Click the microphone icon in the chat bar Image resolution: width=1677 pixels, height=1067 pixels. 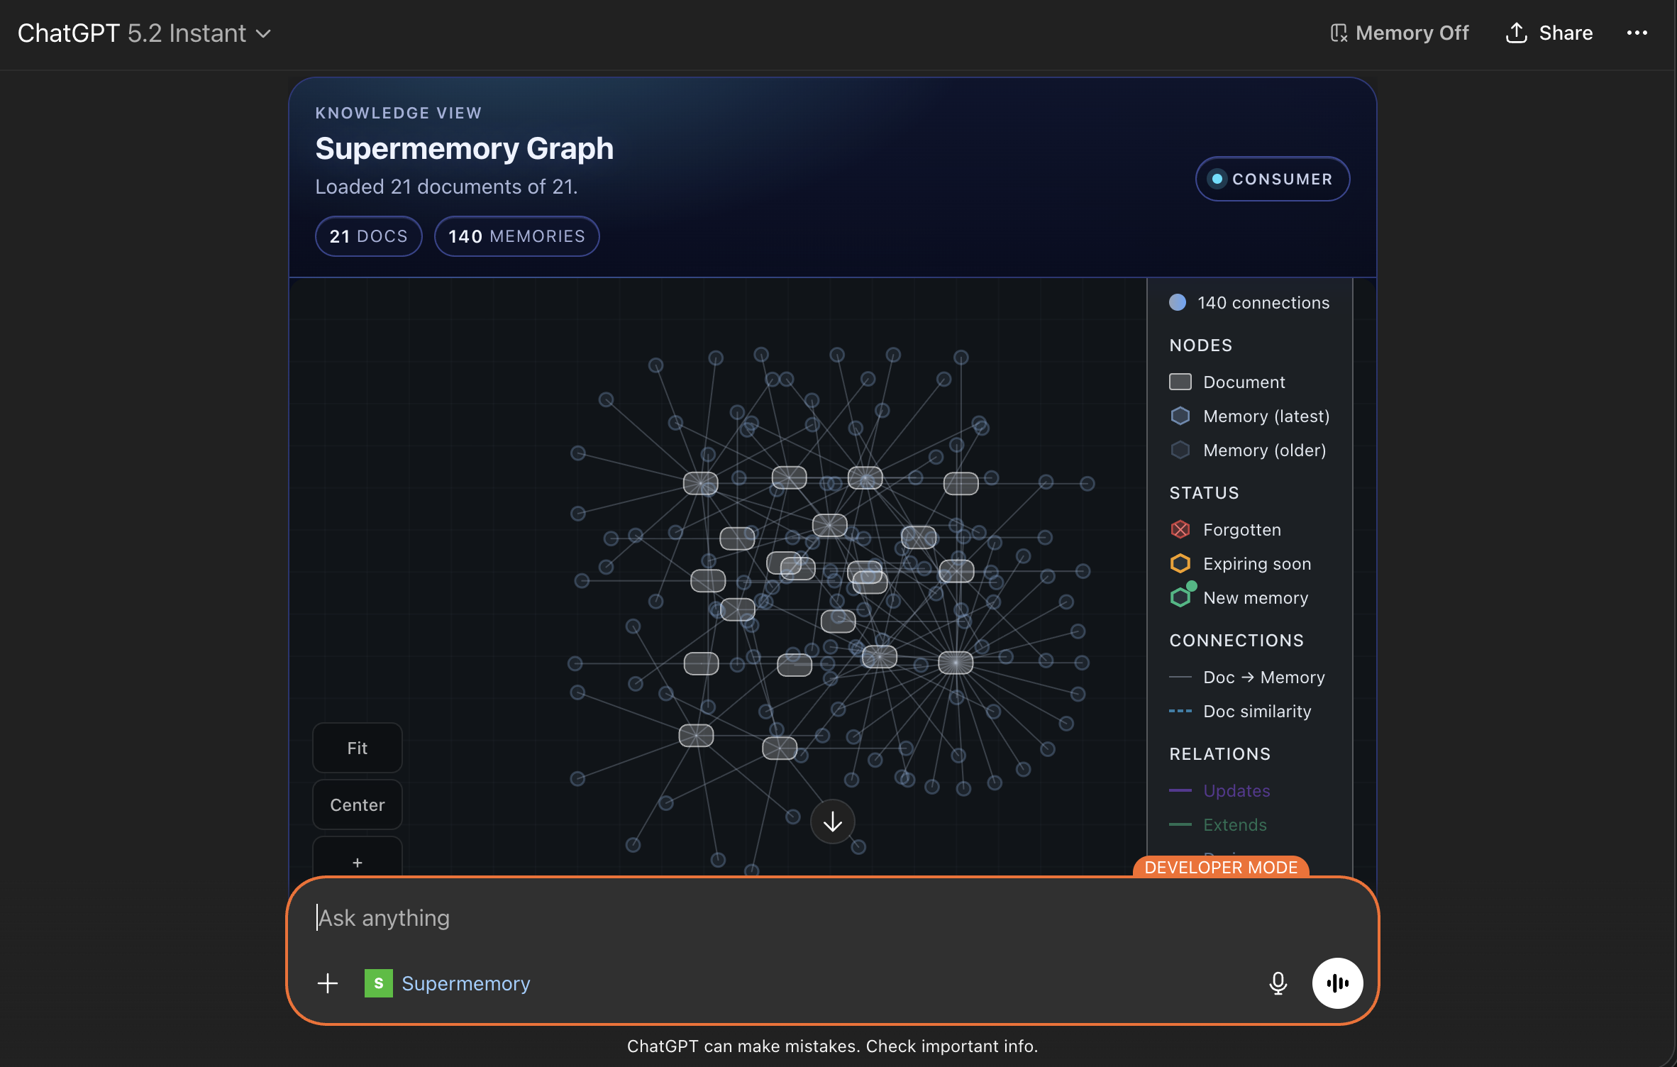pyautogui.click(x=1278, y=983)
